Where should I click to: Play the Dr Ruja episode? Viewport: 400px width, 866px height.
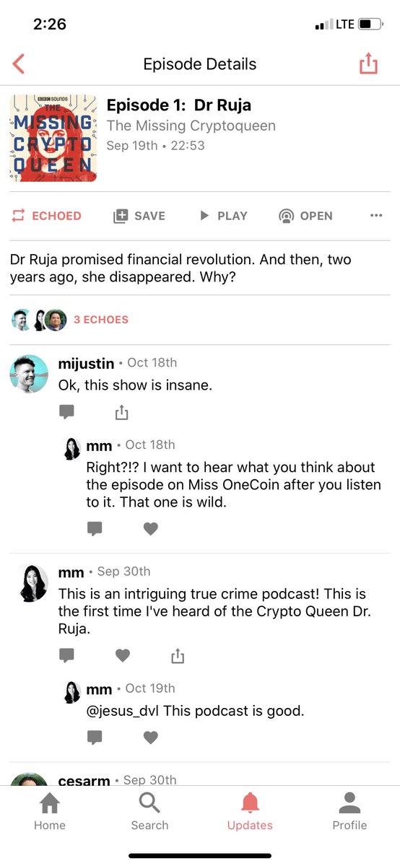(223, 216)
